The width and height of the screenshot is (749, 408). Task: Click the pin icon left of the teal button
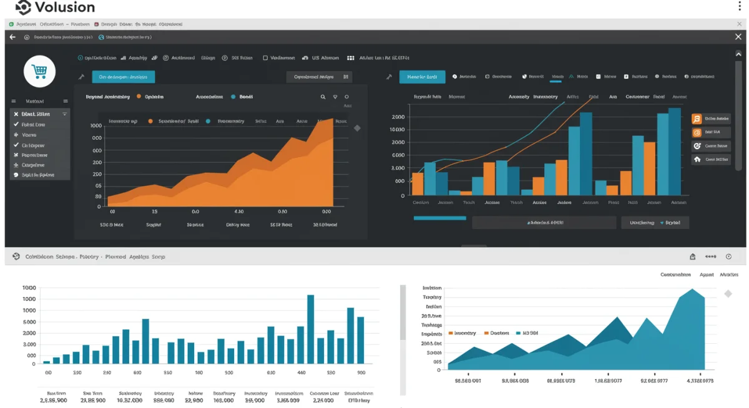point(82,76)
